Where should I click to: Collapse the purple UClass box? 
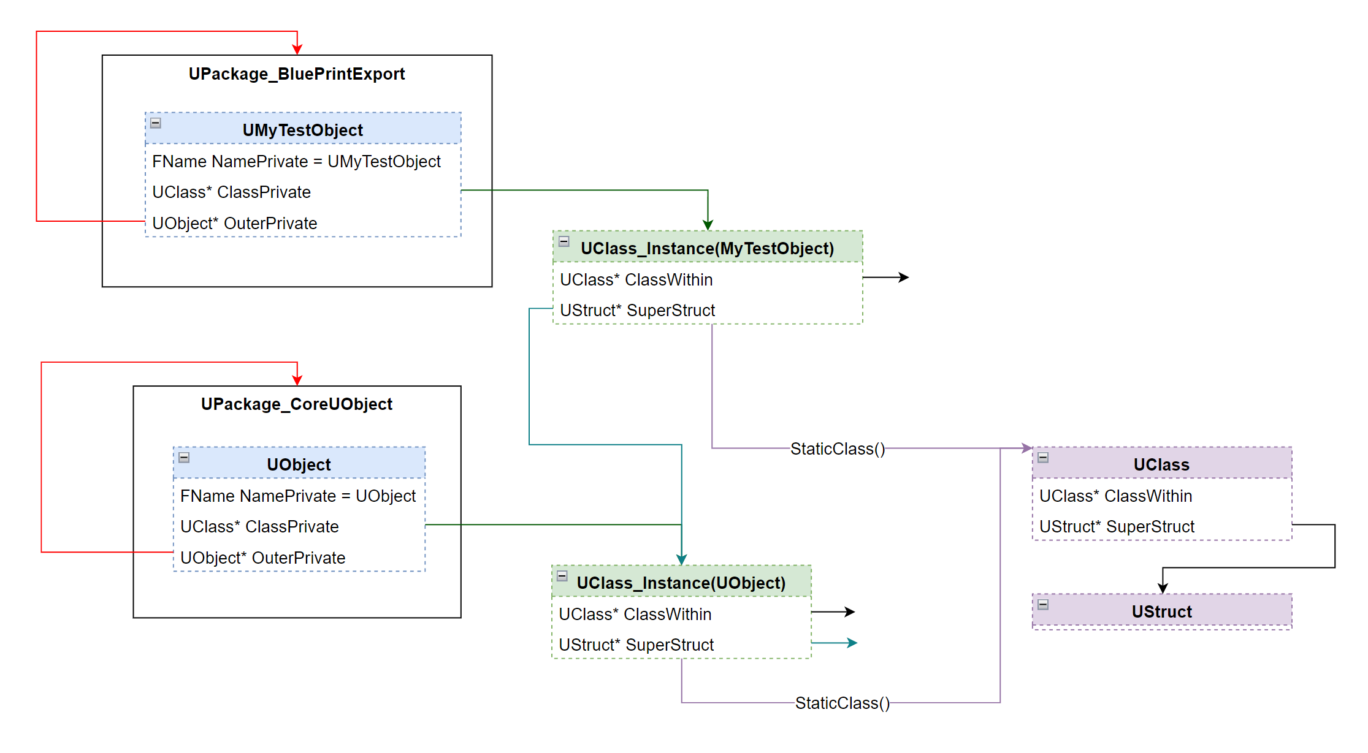tap(1043, 458)
